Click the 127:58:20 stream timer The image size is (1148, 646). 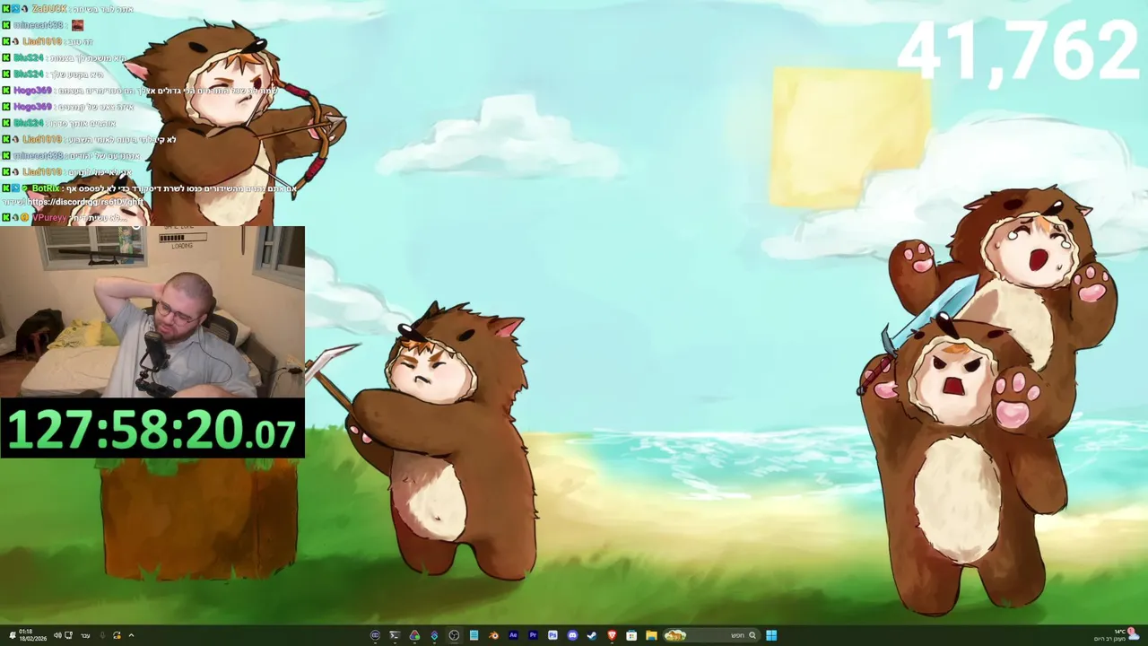point(152,429)
